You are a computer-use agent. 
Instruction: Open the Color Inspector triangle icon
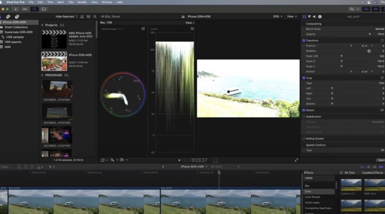310,17
